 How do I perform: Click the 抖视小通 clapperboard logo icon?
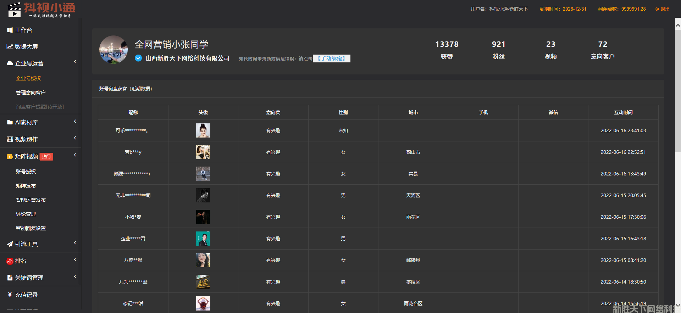(14, 10)
